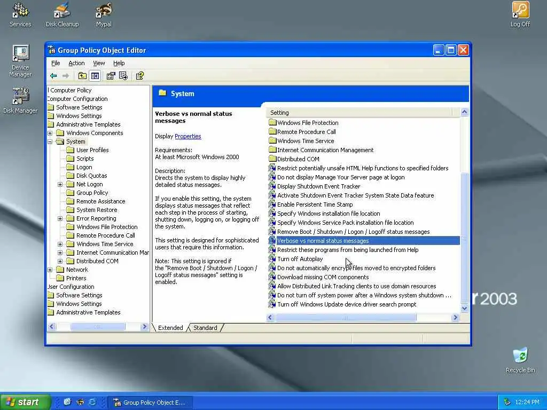Open the Disk Manager desktop icon
Viewport: 547px width, 410px height.
(x=20, y=101)
